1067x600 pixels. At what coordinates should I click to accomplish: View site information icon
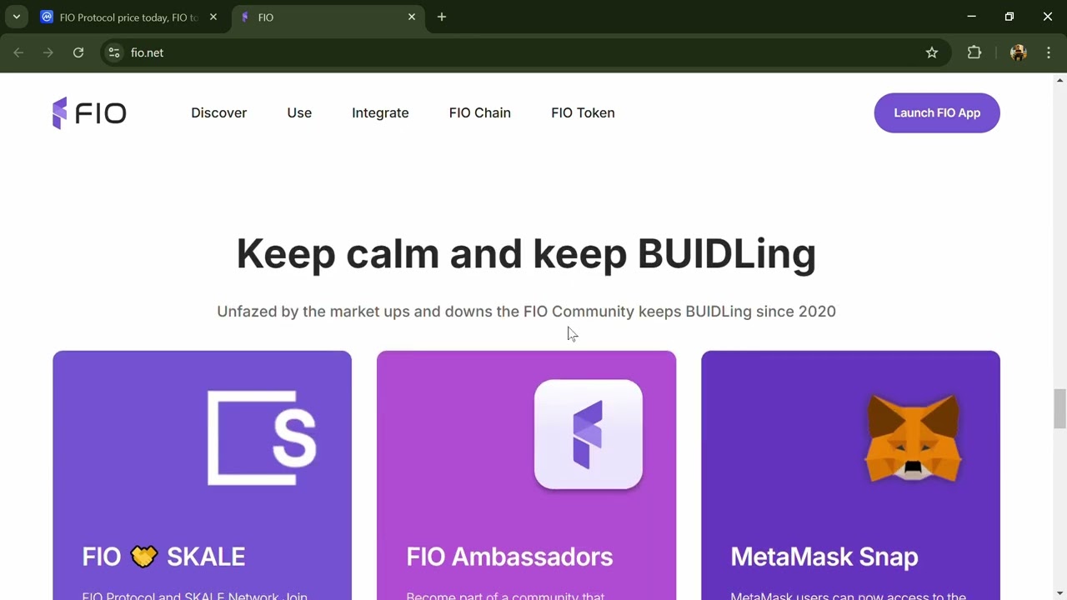tap(114, 52)
